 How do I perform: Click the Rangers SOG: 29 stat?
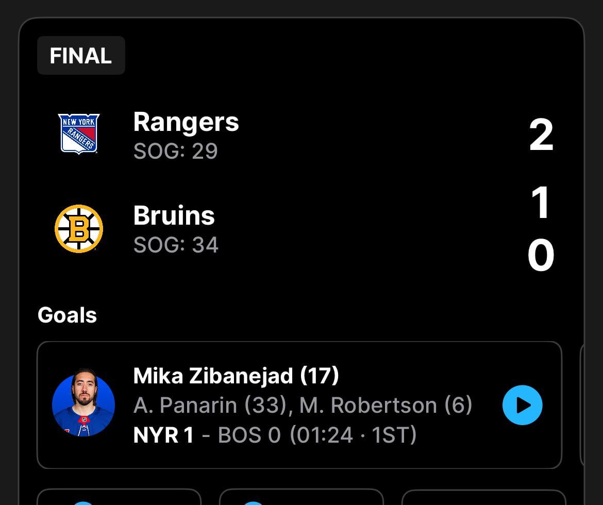pyautogui.click(x=175, y=151)
